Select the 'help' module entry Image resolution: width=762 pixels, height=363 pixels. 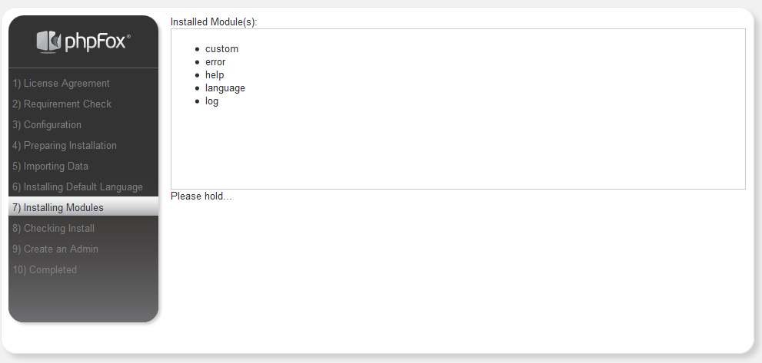[x=215, y=75]
